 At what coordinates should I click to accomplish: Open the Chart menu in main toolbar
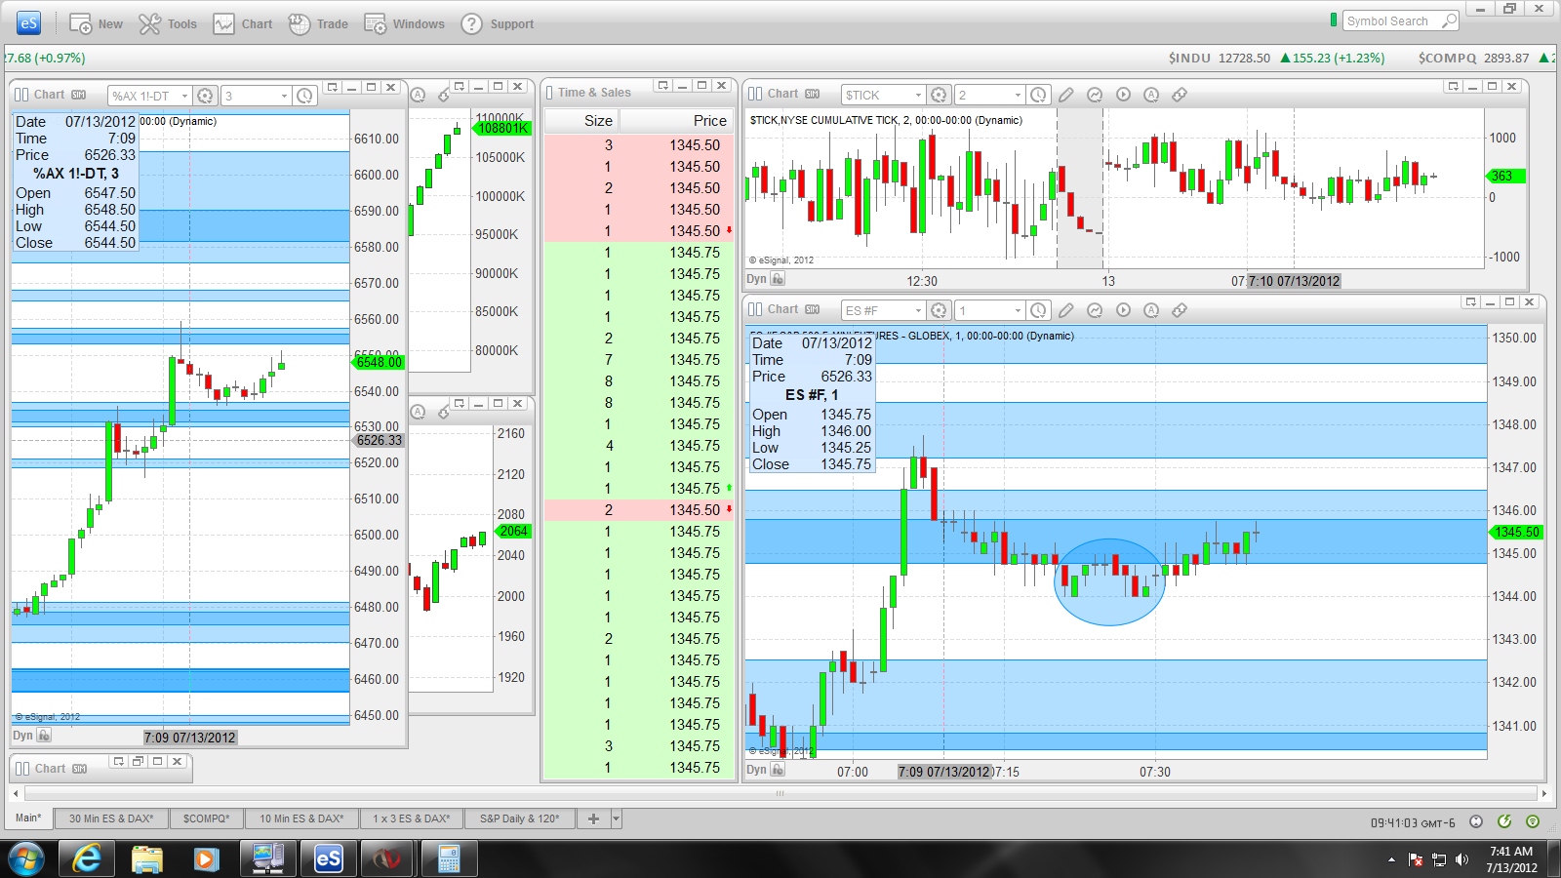tap(243, 24)
